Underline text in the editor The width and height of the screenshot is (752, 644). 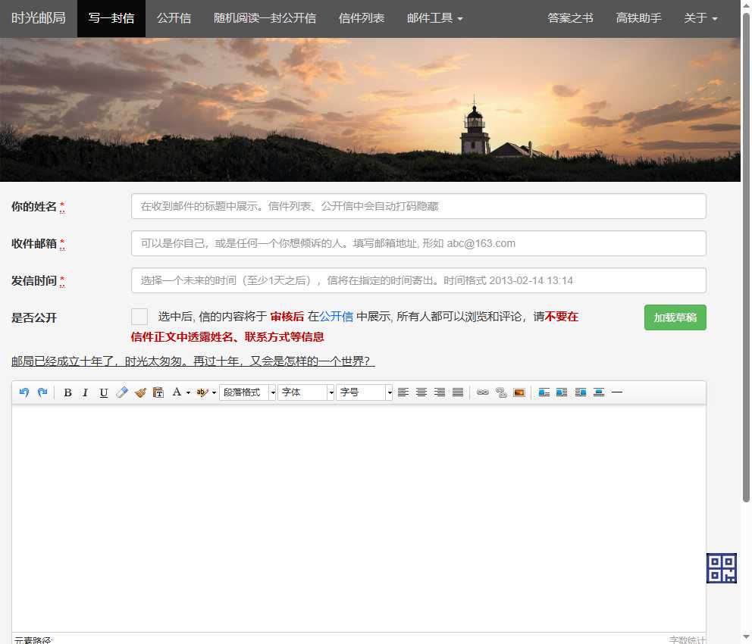[103, 392]
